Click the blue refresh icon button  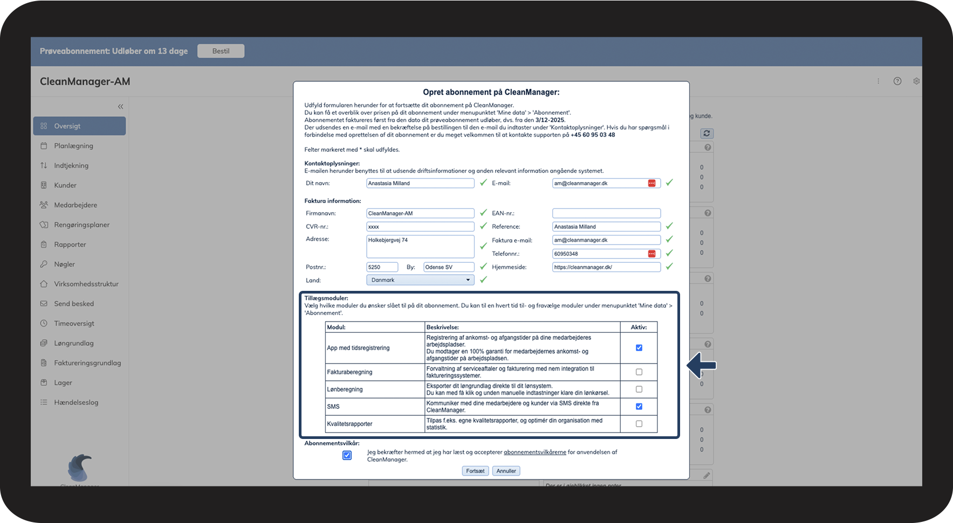point(707,134)
